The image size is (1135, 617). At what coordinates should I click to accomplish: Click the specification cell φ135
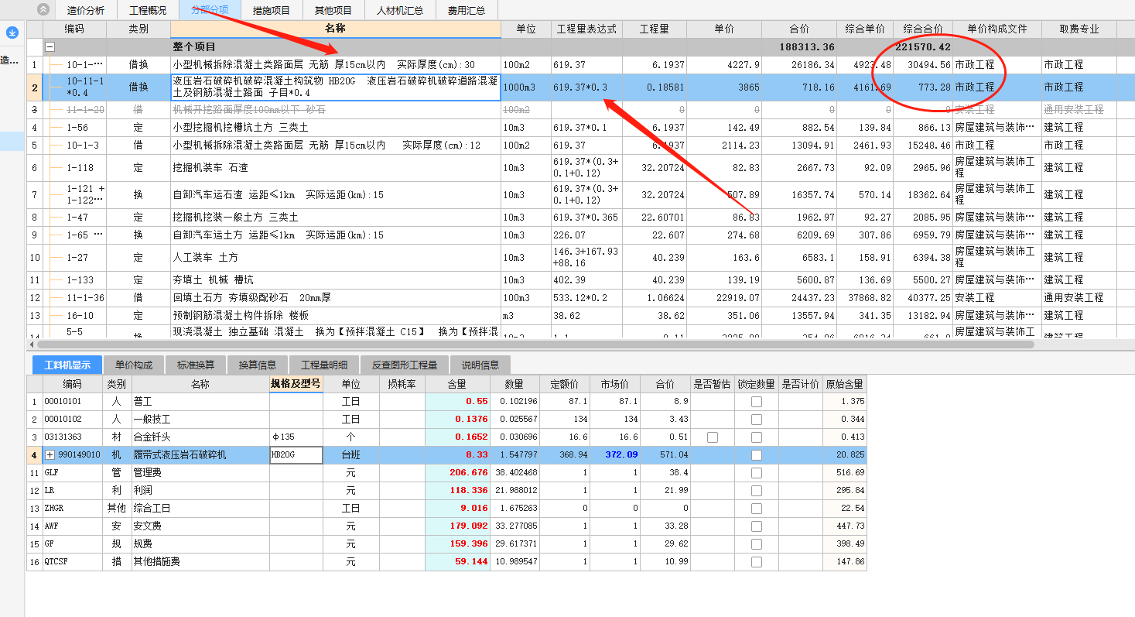coord(296,437)
